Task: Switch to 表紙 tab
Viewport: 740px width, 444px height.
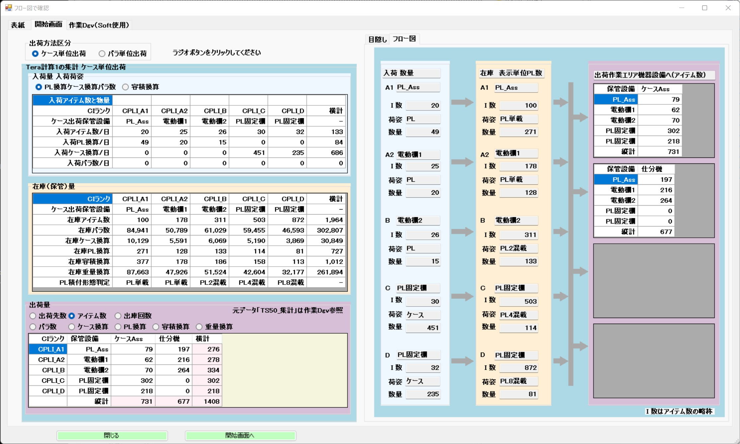Action: click(x=18, y=25)
